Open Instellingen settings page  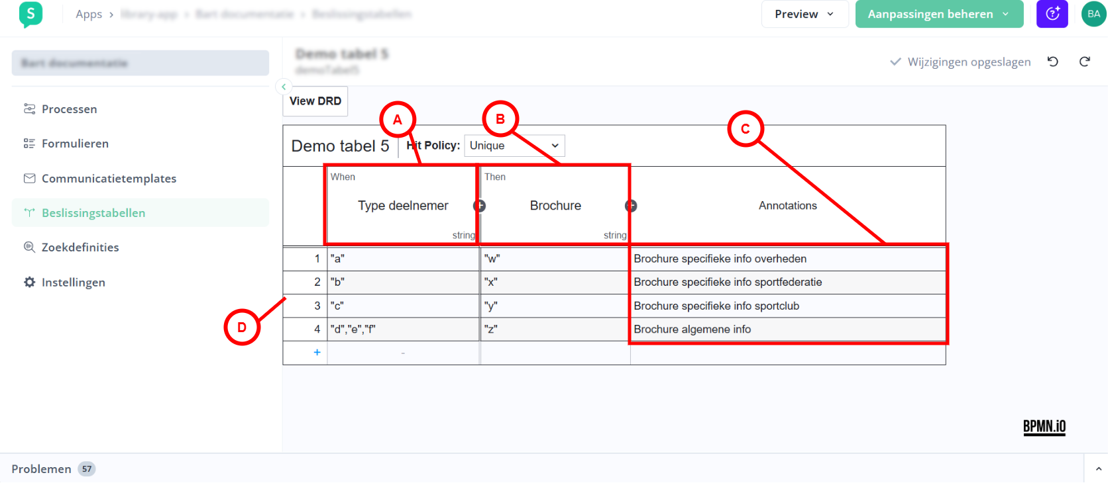(73, 283)
